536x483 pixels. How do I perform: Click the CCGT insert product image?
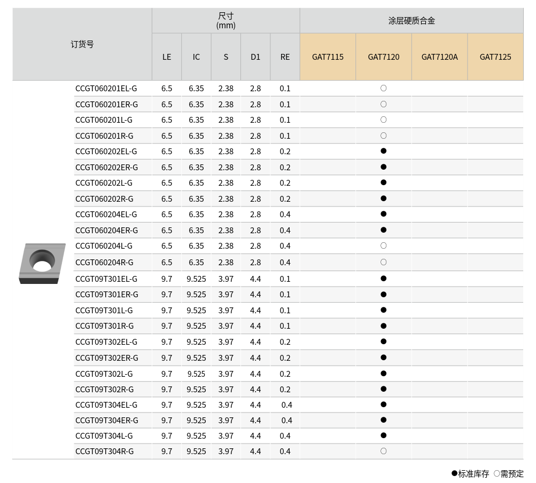coord(42,264)
